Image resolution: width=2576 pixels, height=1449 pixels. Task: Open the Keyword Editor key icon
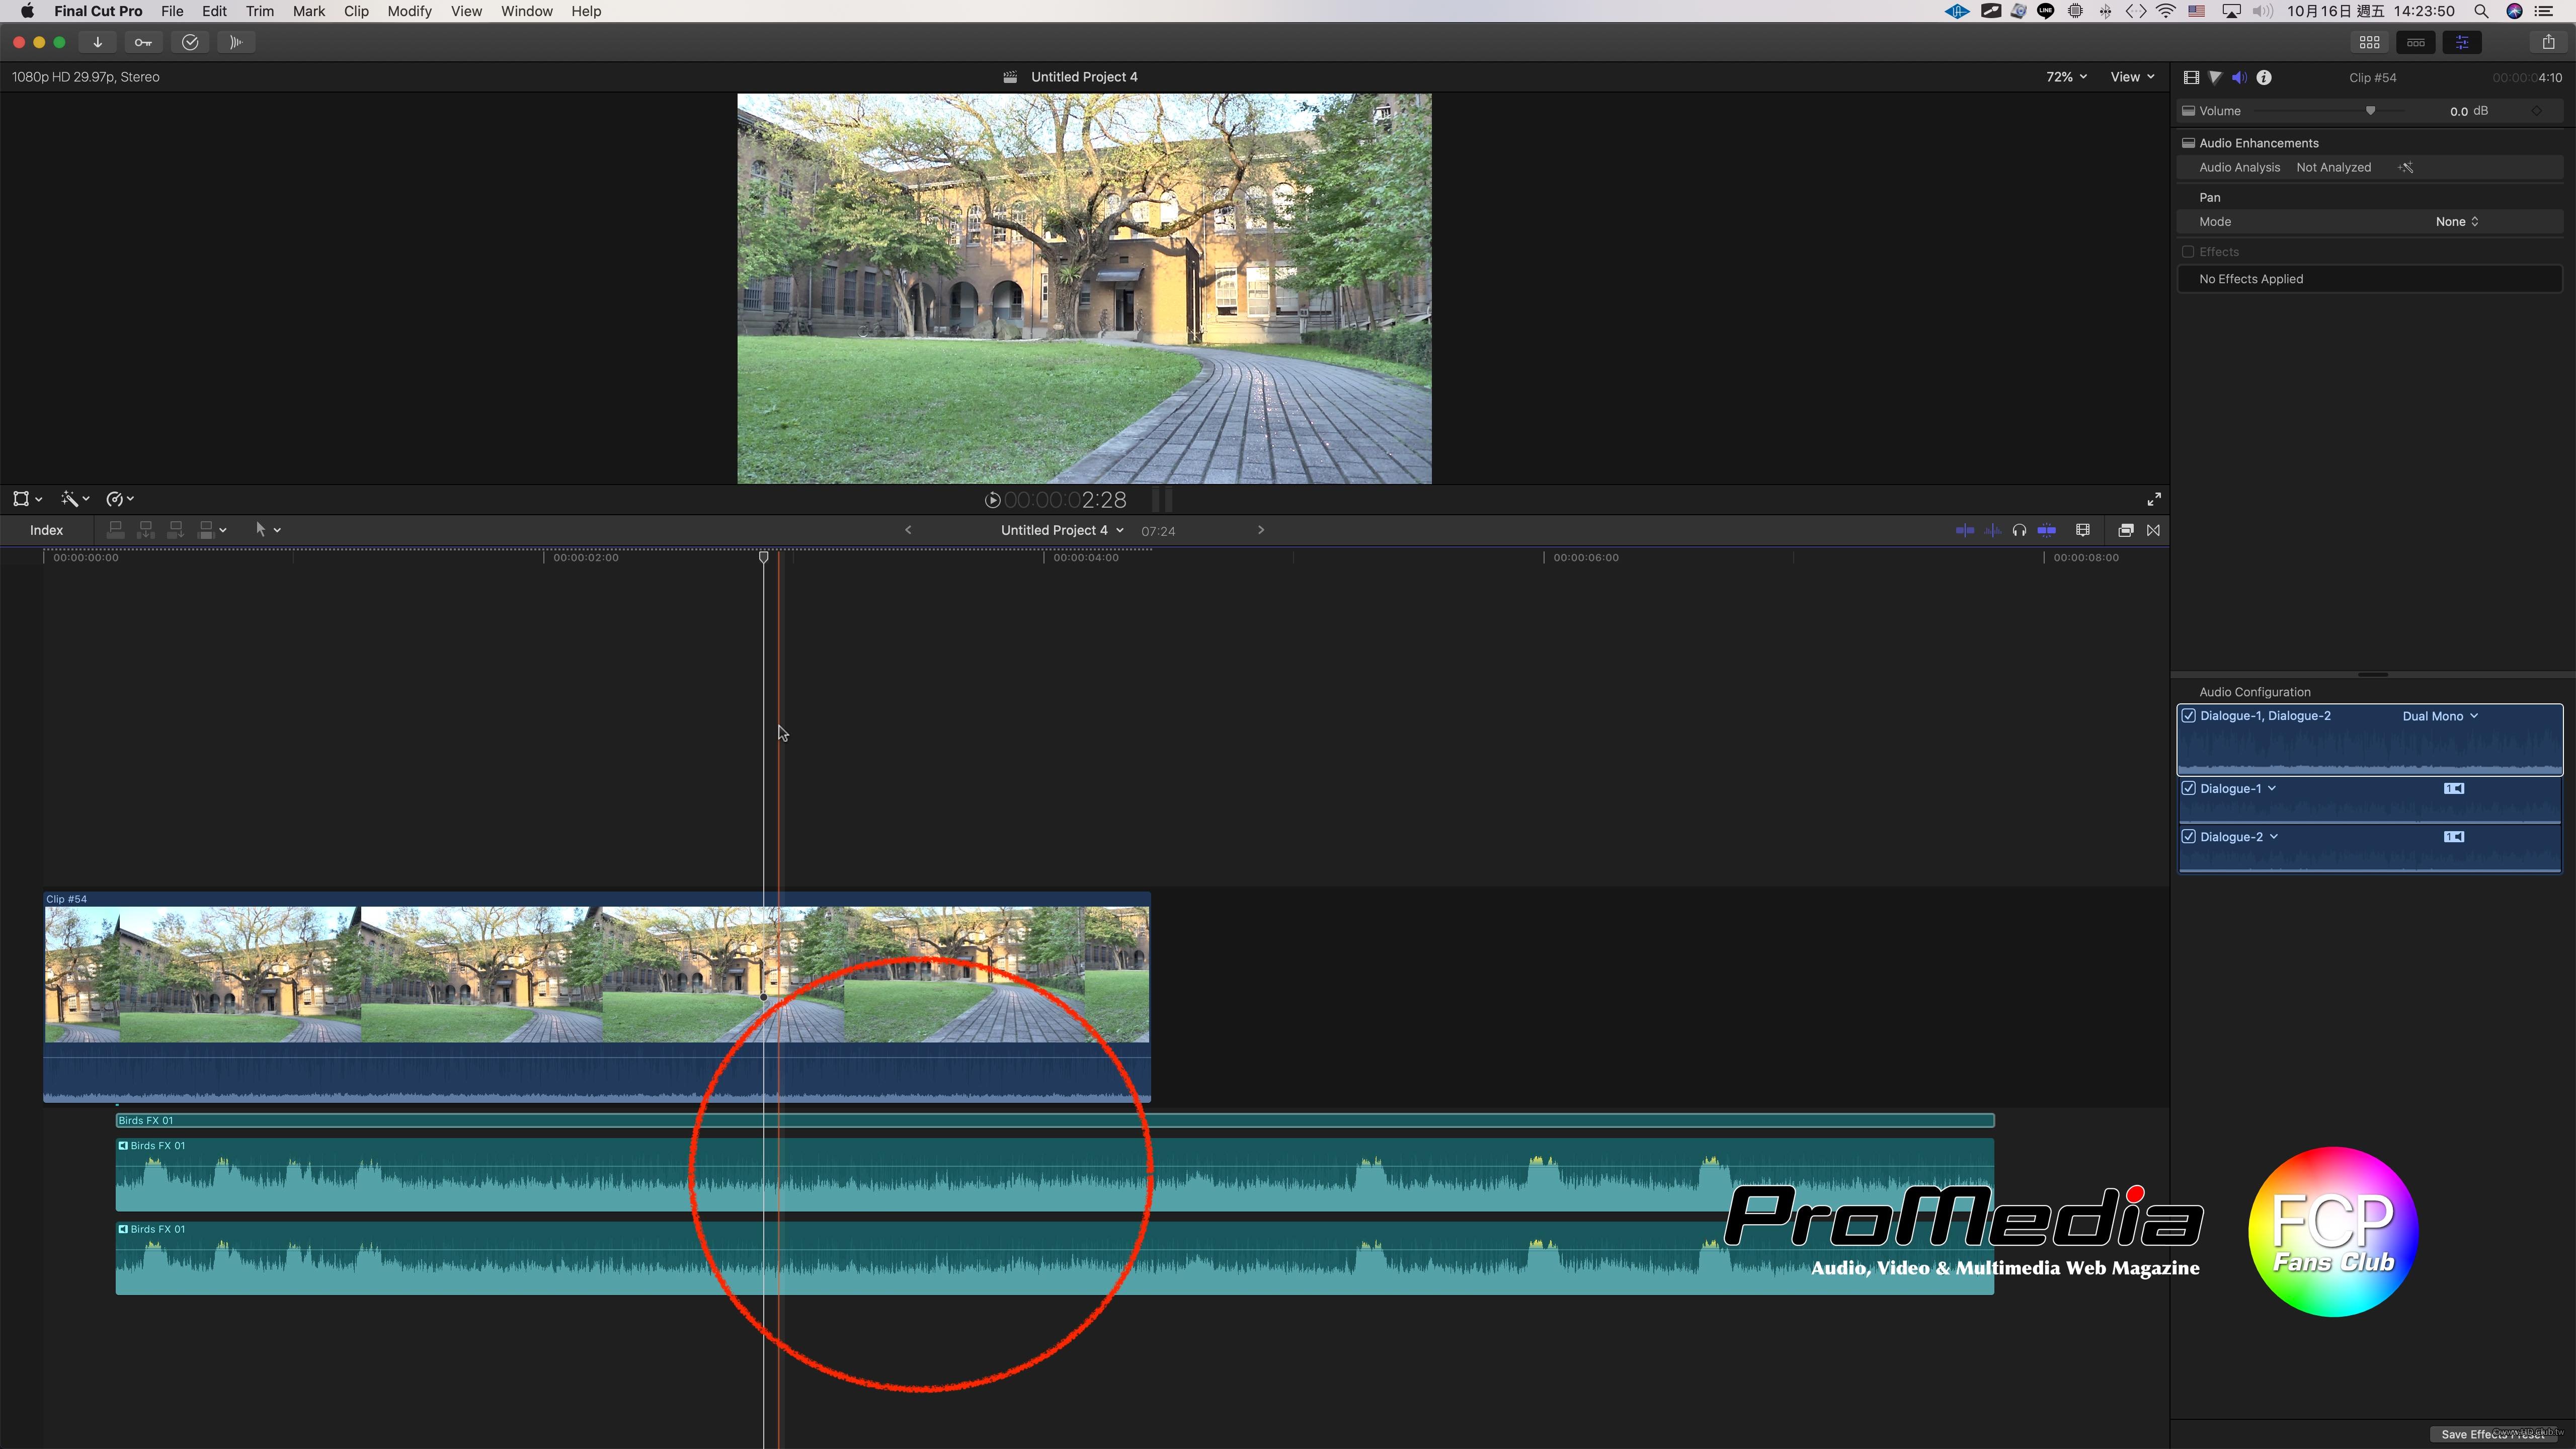coord(143,42)
